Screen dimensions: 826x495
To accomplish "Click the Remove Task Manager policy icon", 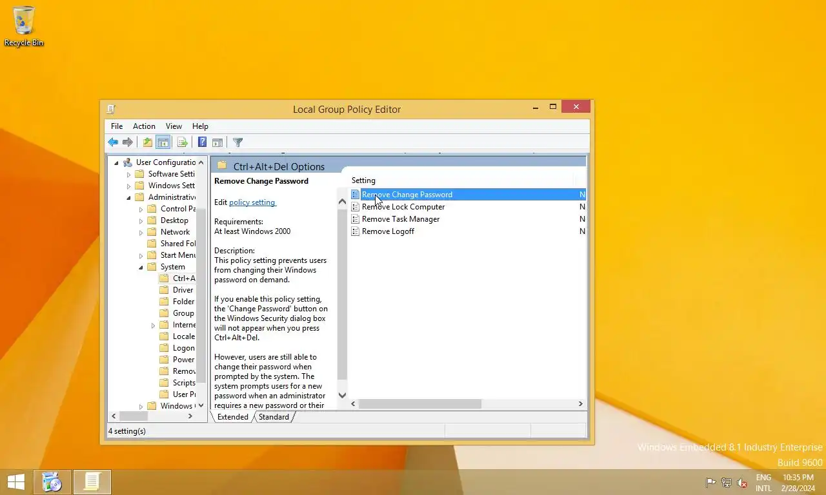I will pos(355,219).
